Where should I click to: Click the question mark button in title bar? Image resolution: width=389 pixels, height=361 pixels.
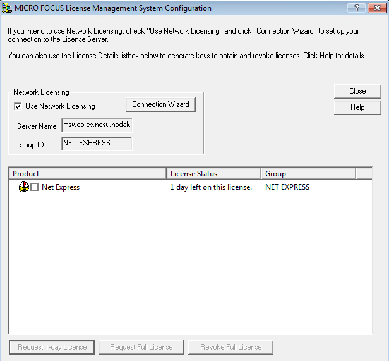(356, 8)
